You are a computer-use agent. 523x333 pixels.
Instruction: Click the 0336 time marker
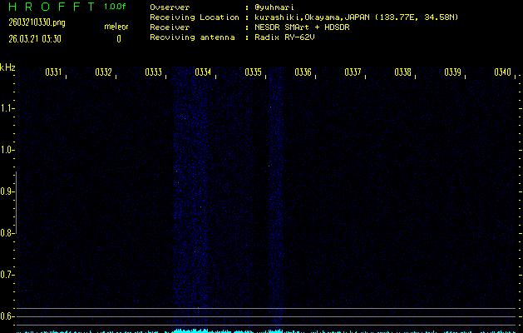[303, 72]
